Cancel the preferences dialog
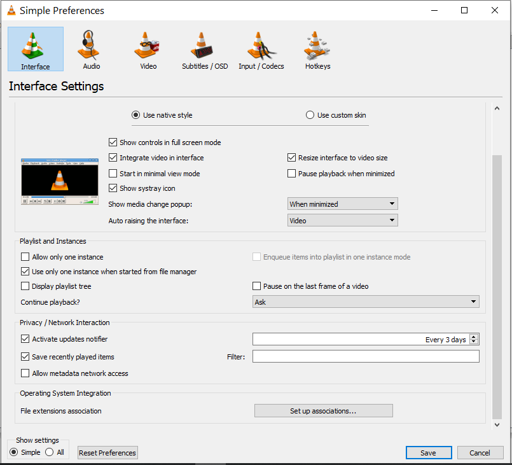This screenshot has width=512, height=465. [480, 453]
